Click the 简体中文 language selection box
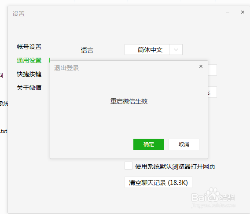 (x=147, y=50)
